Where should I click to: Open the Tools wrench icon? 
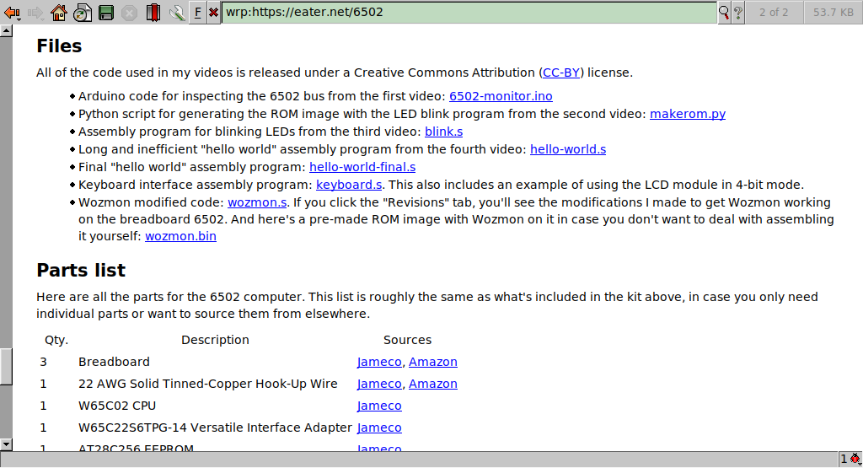[176, 12]
